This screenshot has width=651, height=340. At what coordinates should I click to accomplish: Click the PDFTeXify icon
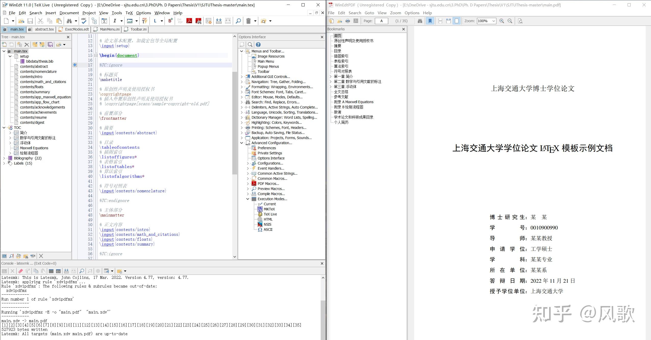(x=145, y=21)
